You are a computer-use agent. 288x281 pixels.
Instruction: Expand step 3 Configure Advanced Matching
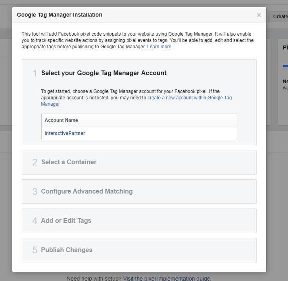tap(139, 192)
